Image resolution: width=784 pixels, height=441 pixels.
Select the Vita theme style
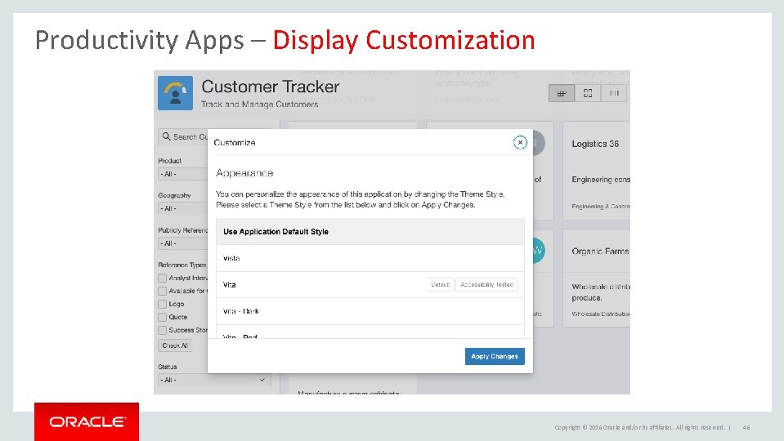[x=370, y=285]
